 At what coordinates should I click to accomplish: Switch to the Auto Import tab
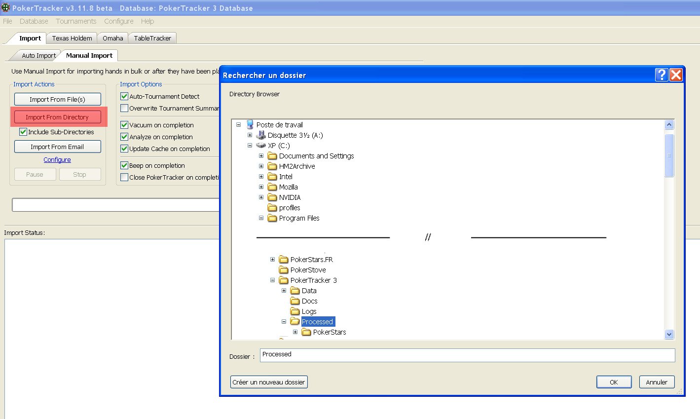pyautogui.click(x=38, y=55)
